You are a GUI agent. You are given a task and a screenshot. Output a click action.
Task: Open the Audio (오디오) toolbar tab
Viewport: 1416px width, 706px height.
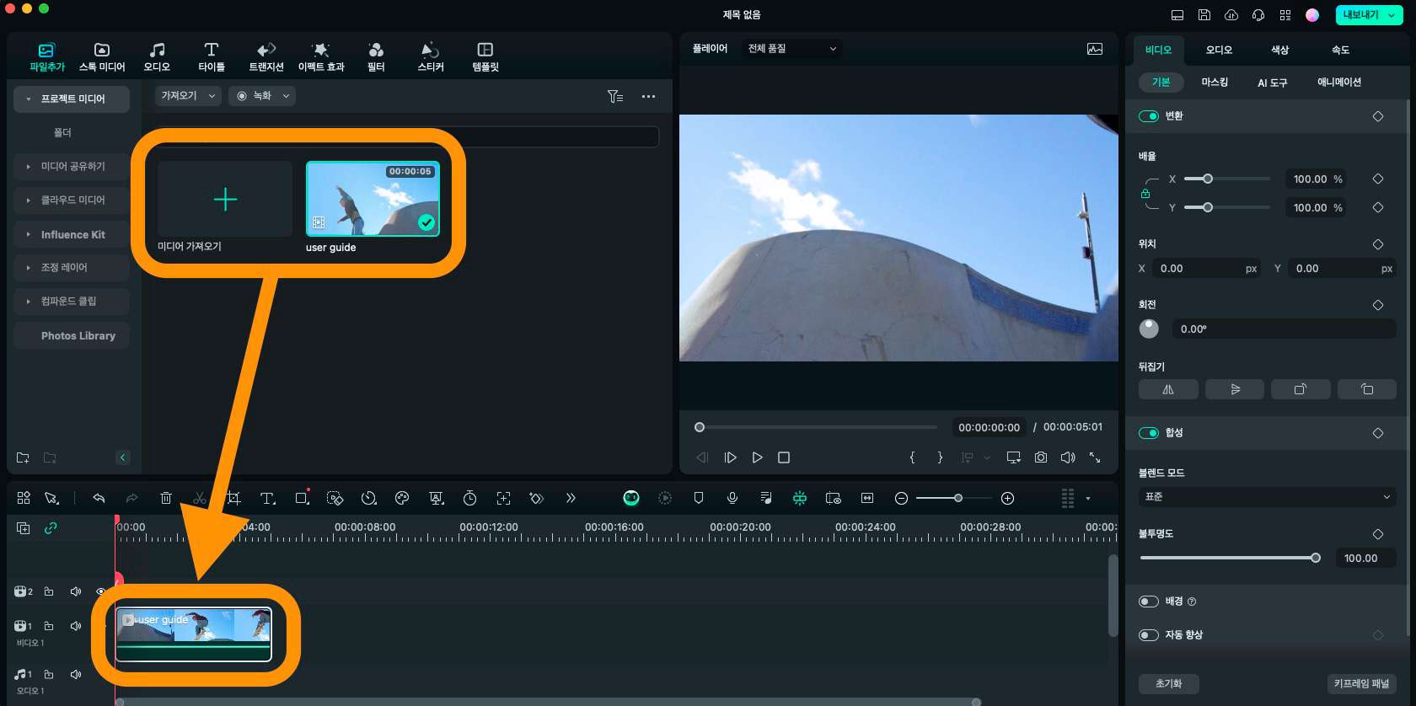tap(157, 57)
